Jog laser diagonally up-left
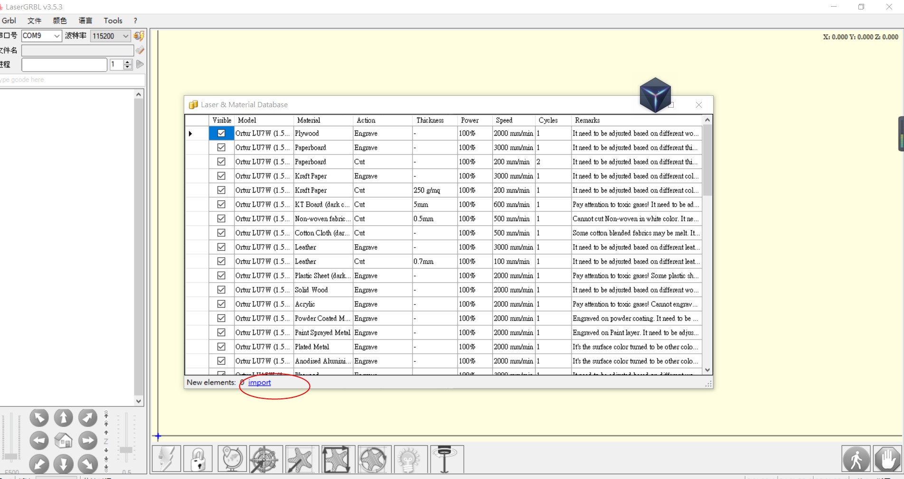Viewport: 904px width, 479px height. point(39,418)
